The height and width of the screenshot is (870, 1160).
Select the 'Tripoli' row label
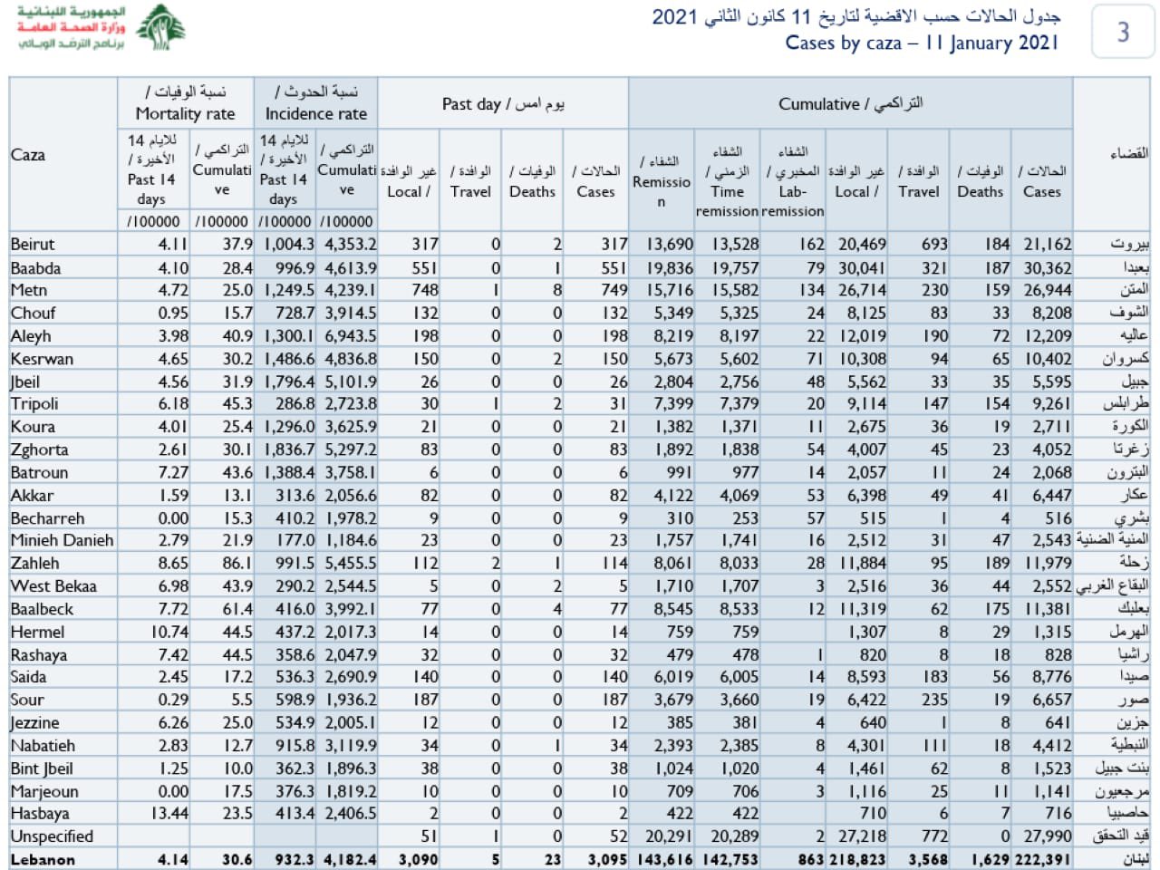34,404
